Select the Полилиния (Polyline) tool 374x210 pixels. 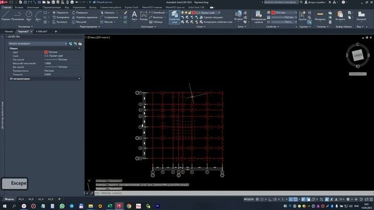click(x=18, y=16)
